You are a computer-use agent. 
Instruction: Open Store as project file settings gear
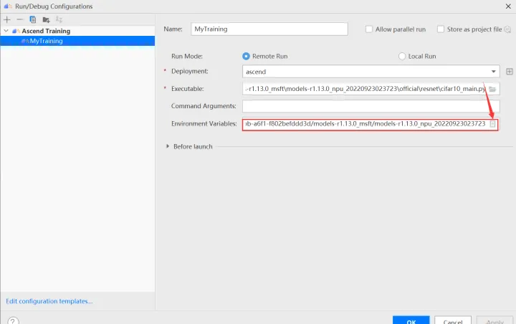(507, 29)
